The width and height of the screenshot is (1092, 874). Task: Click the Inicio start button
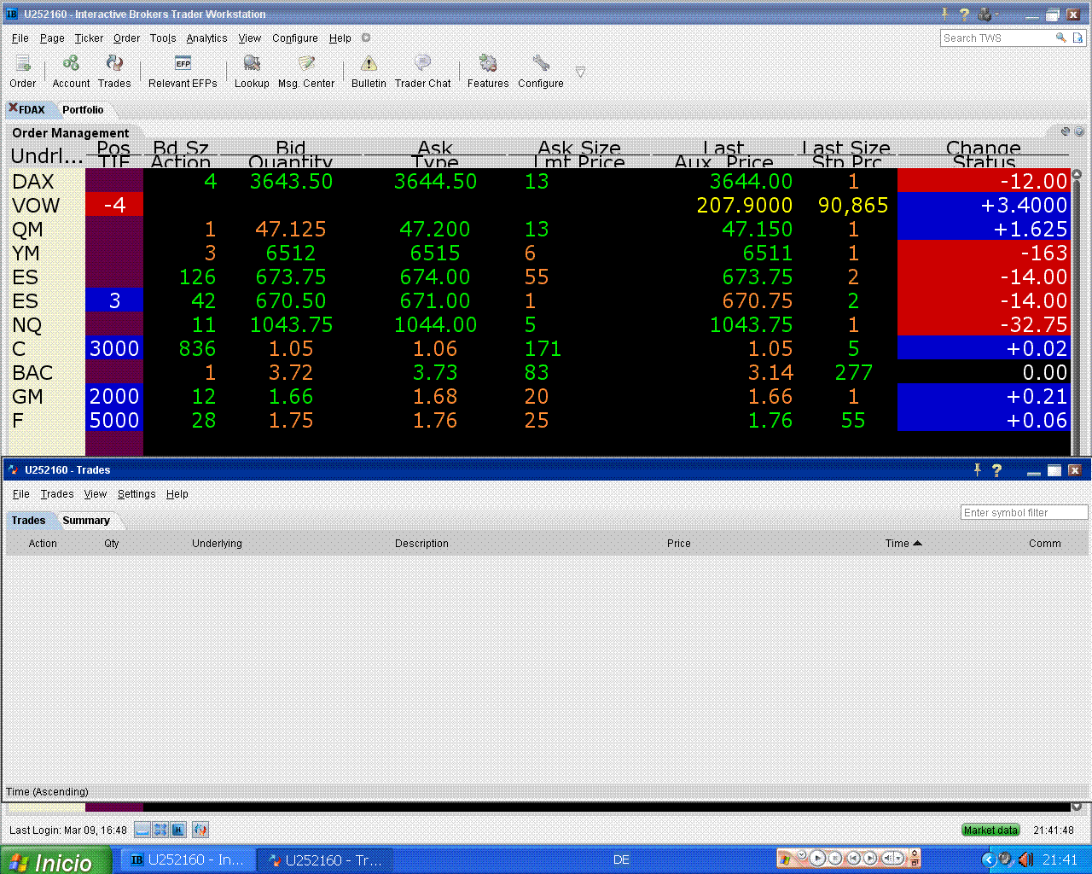[55, 860]
